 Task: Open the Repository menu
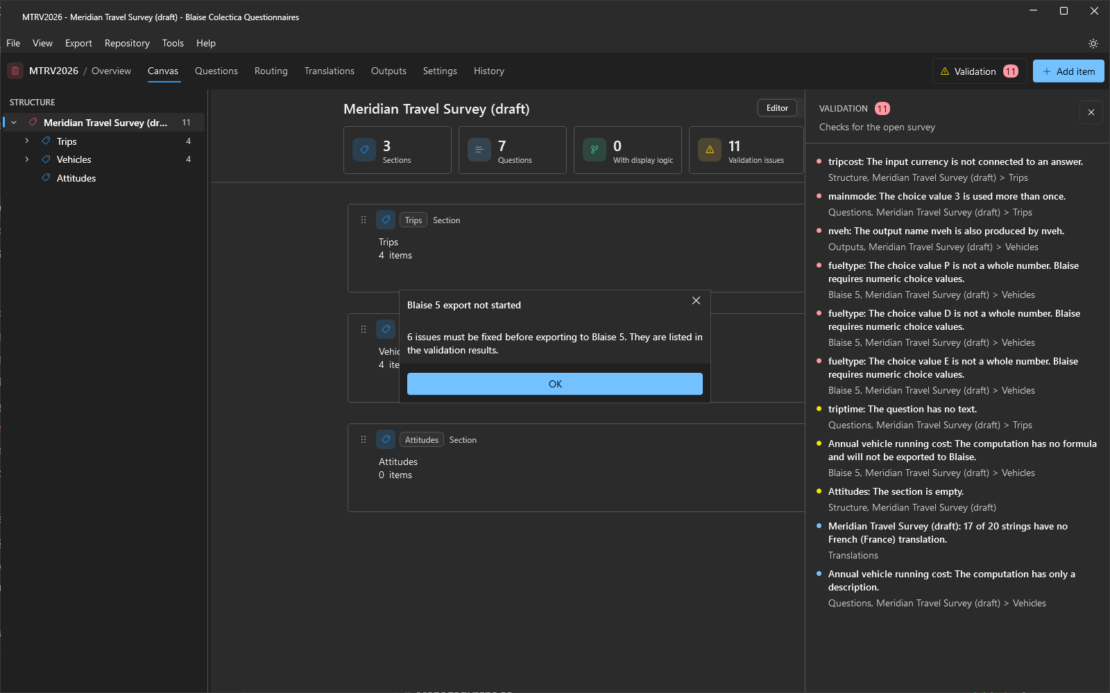pyautogui.click(x=127, y=43)
